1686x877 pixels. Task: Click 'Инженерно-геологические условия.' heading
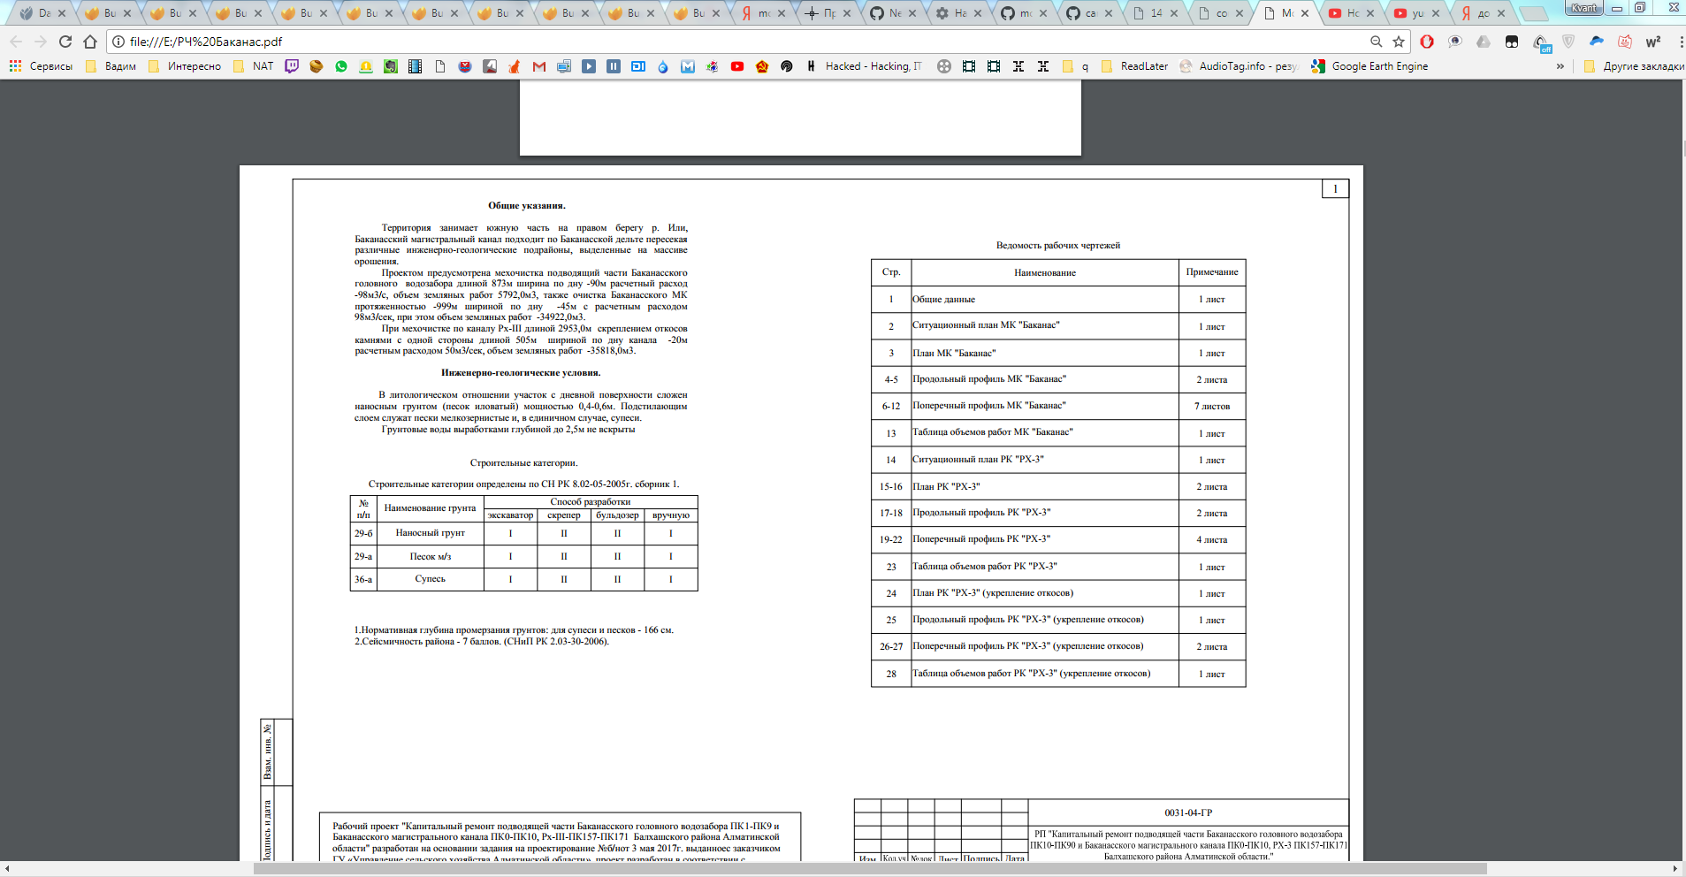[521, 372]
